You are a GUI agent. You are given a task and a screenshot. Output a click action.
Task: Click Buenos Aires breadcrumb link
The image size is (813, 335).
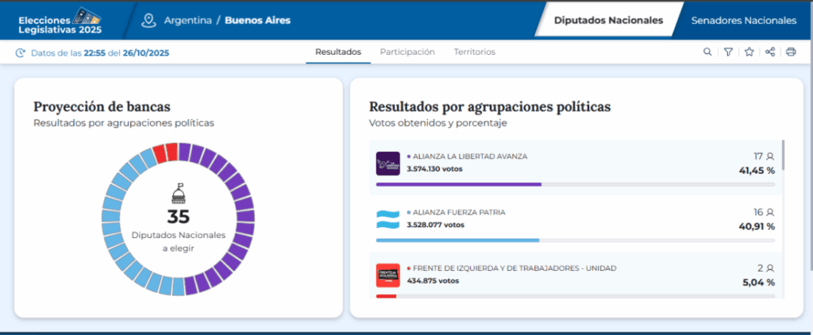click(x=257, y=21)
